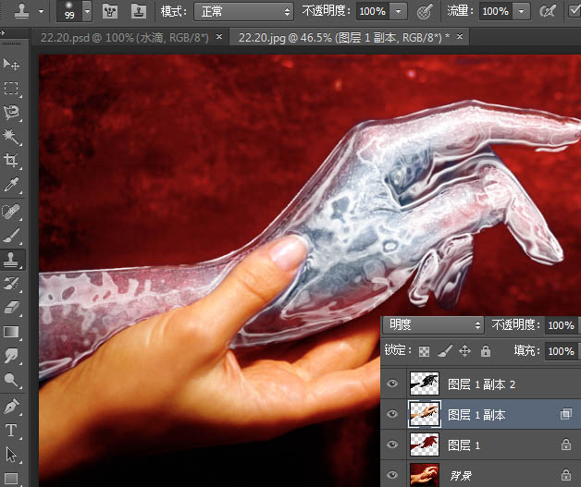Select the Dodge tool

point(11,380)
